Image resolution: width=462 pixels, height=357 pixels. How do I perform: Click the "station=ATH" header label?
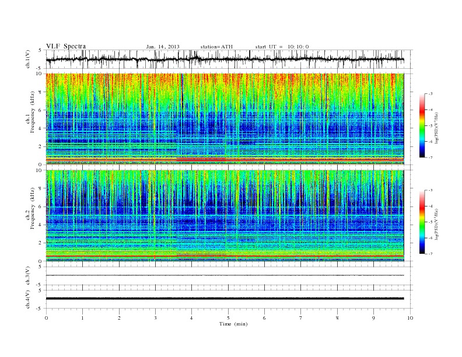216,47
